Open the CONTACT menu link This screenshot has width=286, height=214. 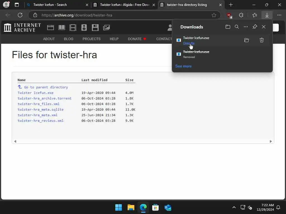pos(164,39)
